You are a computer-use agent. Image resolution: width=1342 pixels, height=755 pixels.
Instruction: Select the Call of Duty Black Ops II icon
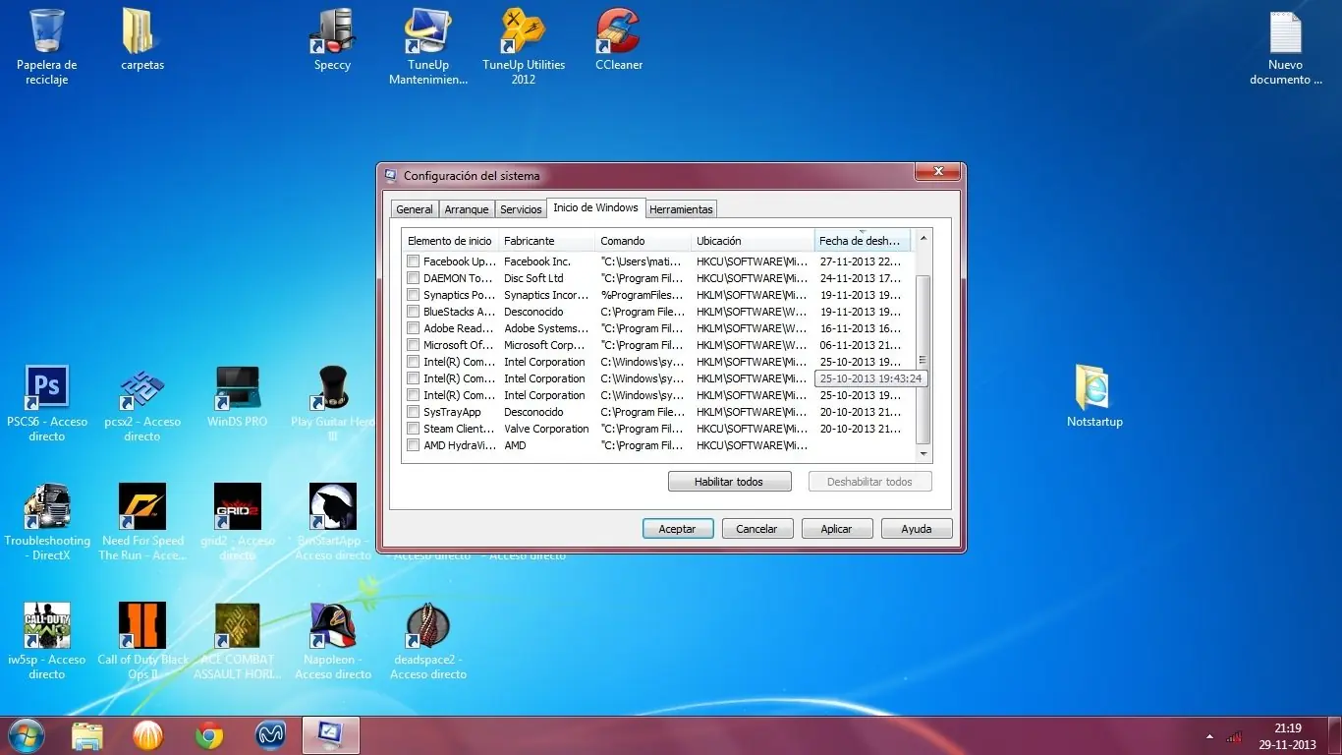click(142, 642)
